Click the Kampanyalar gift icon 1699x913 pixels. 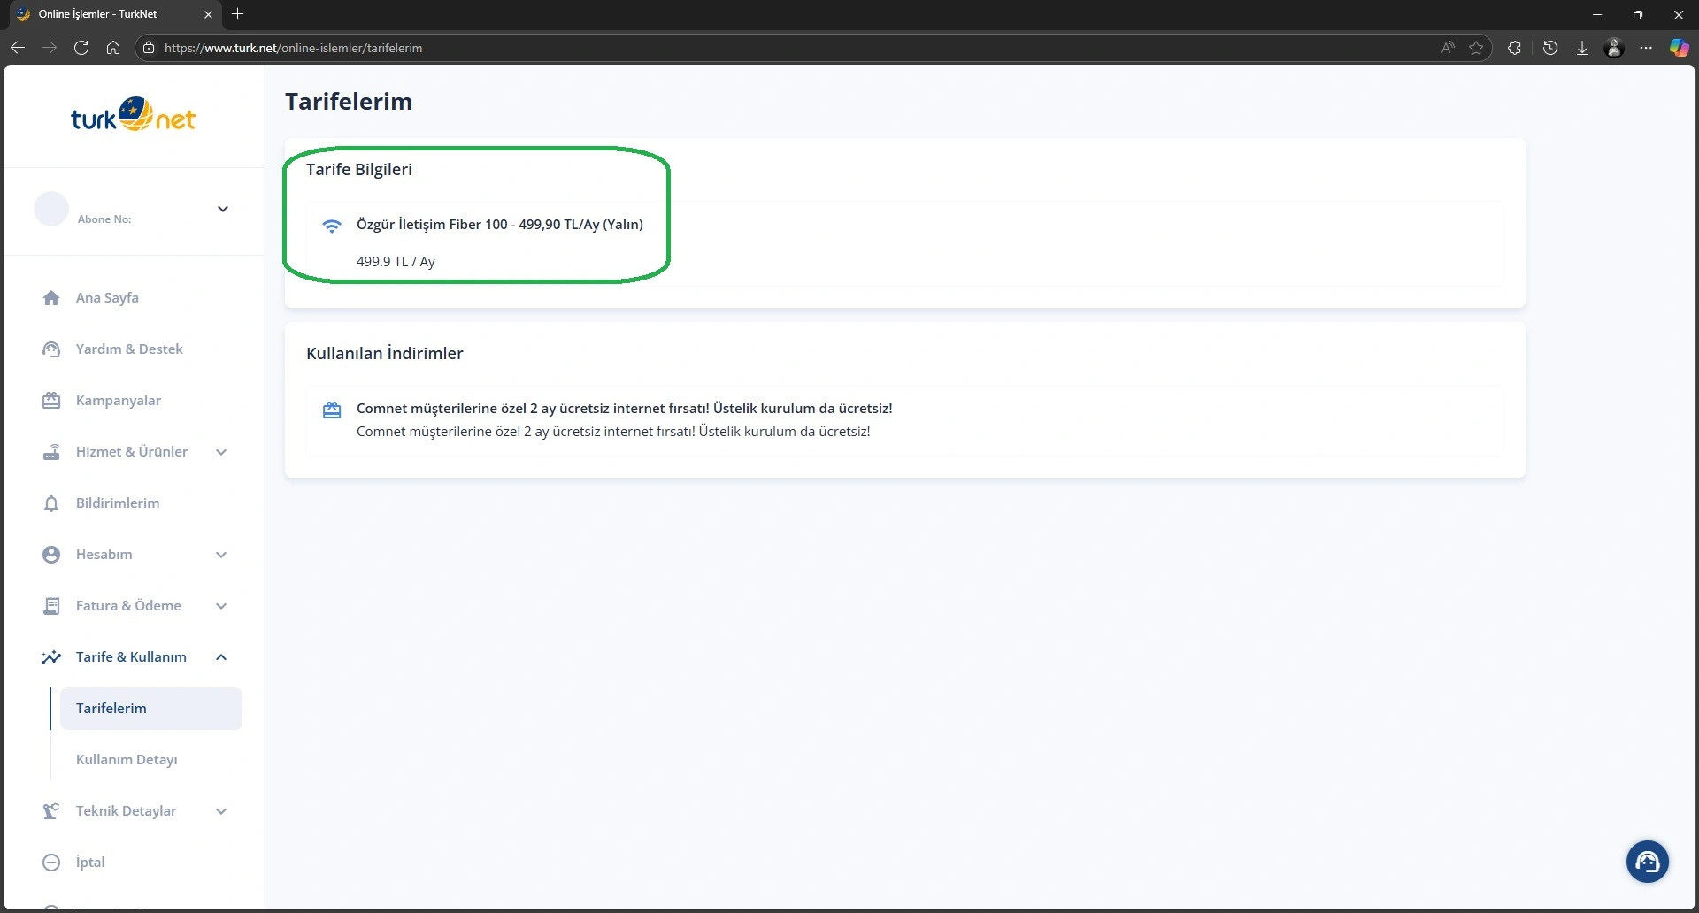point(51,401)
